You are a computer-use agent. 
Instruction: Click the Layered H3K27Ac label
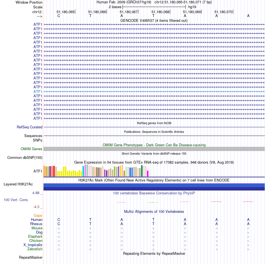[18, 184]
